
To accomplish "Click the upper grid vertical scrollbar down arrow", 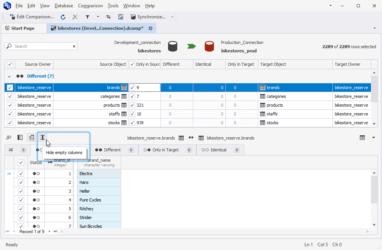I will pyautogui.click(x=374, y=124).
